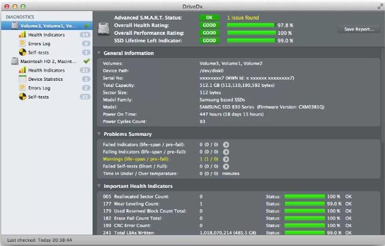Click the arrow button for Failed Self-tests
Image resolution: width=385 pixels, height=246 pixels.
click(226, 166)
